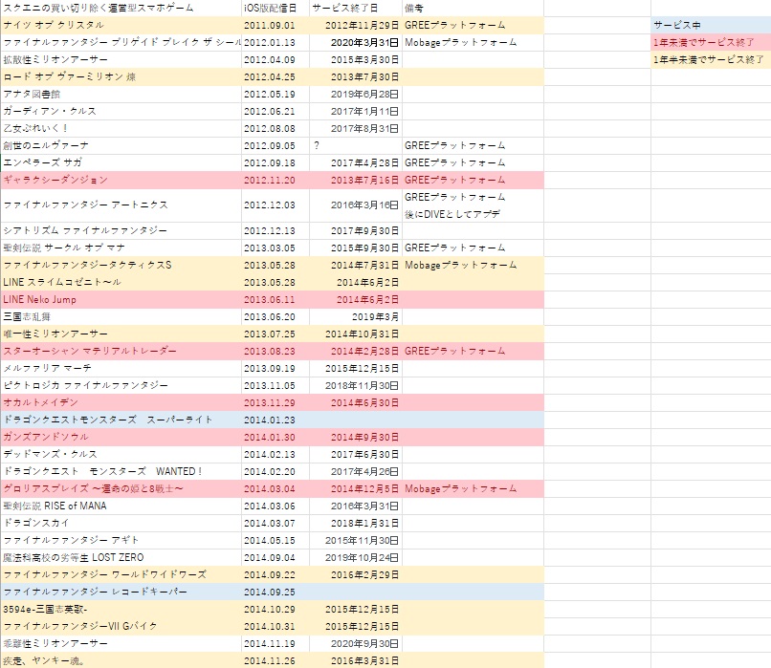Select cell "2014年12月5日"
Viewport: 771px width, 668px height.
(x=356, y=488)
